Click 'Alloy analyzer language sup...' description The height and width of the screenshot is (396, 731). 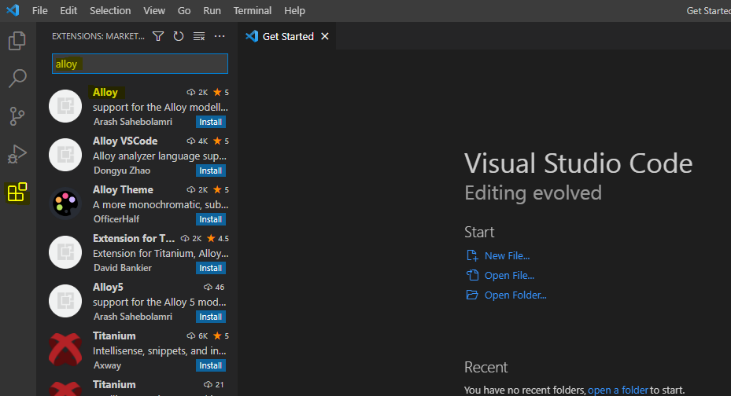160,156
